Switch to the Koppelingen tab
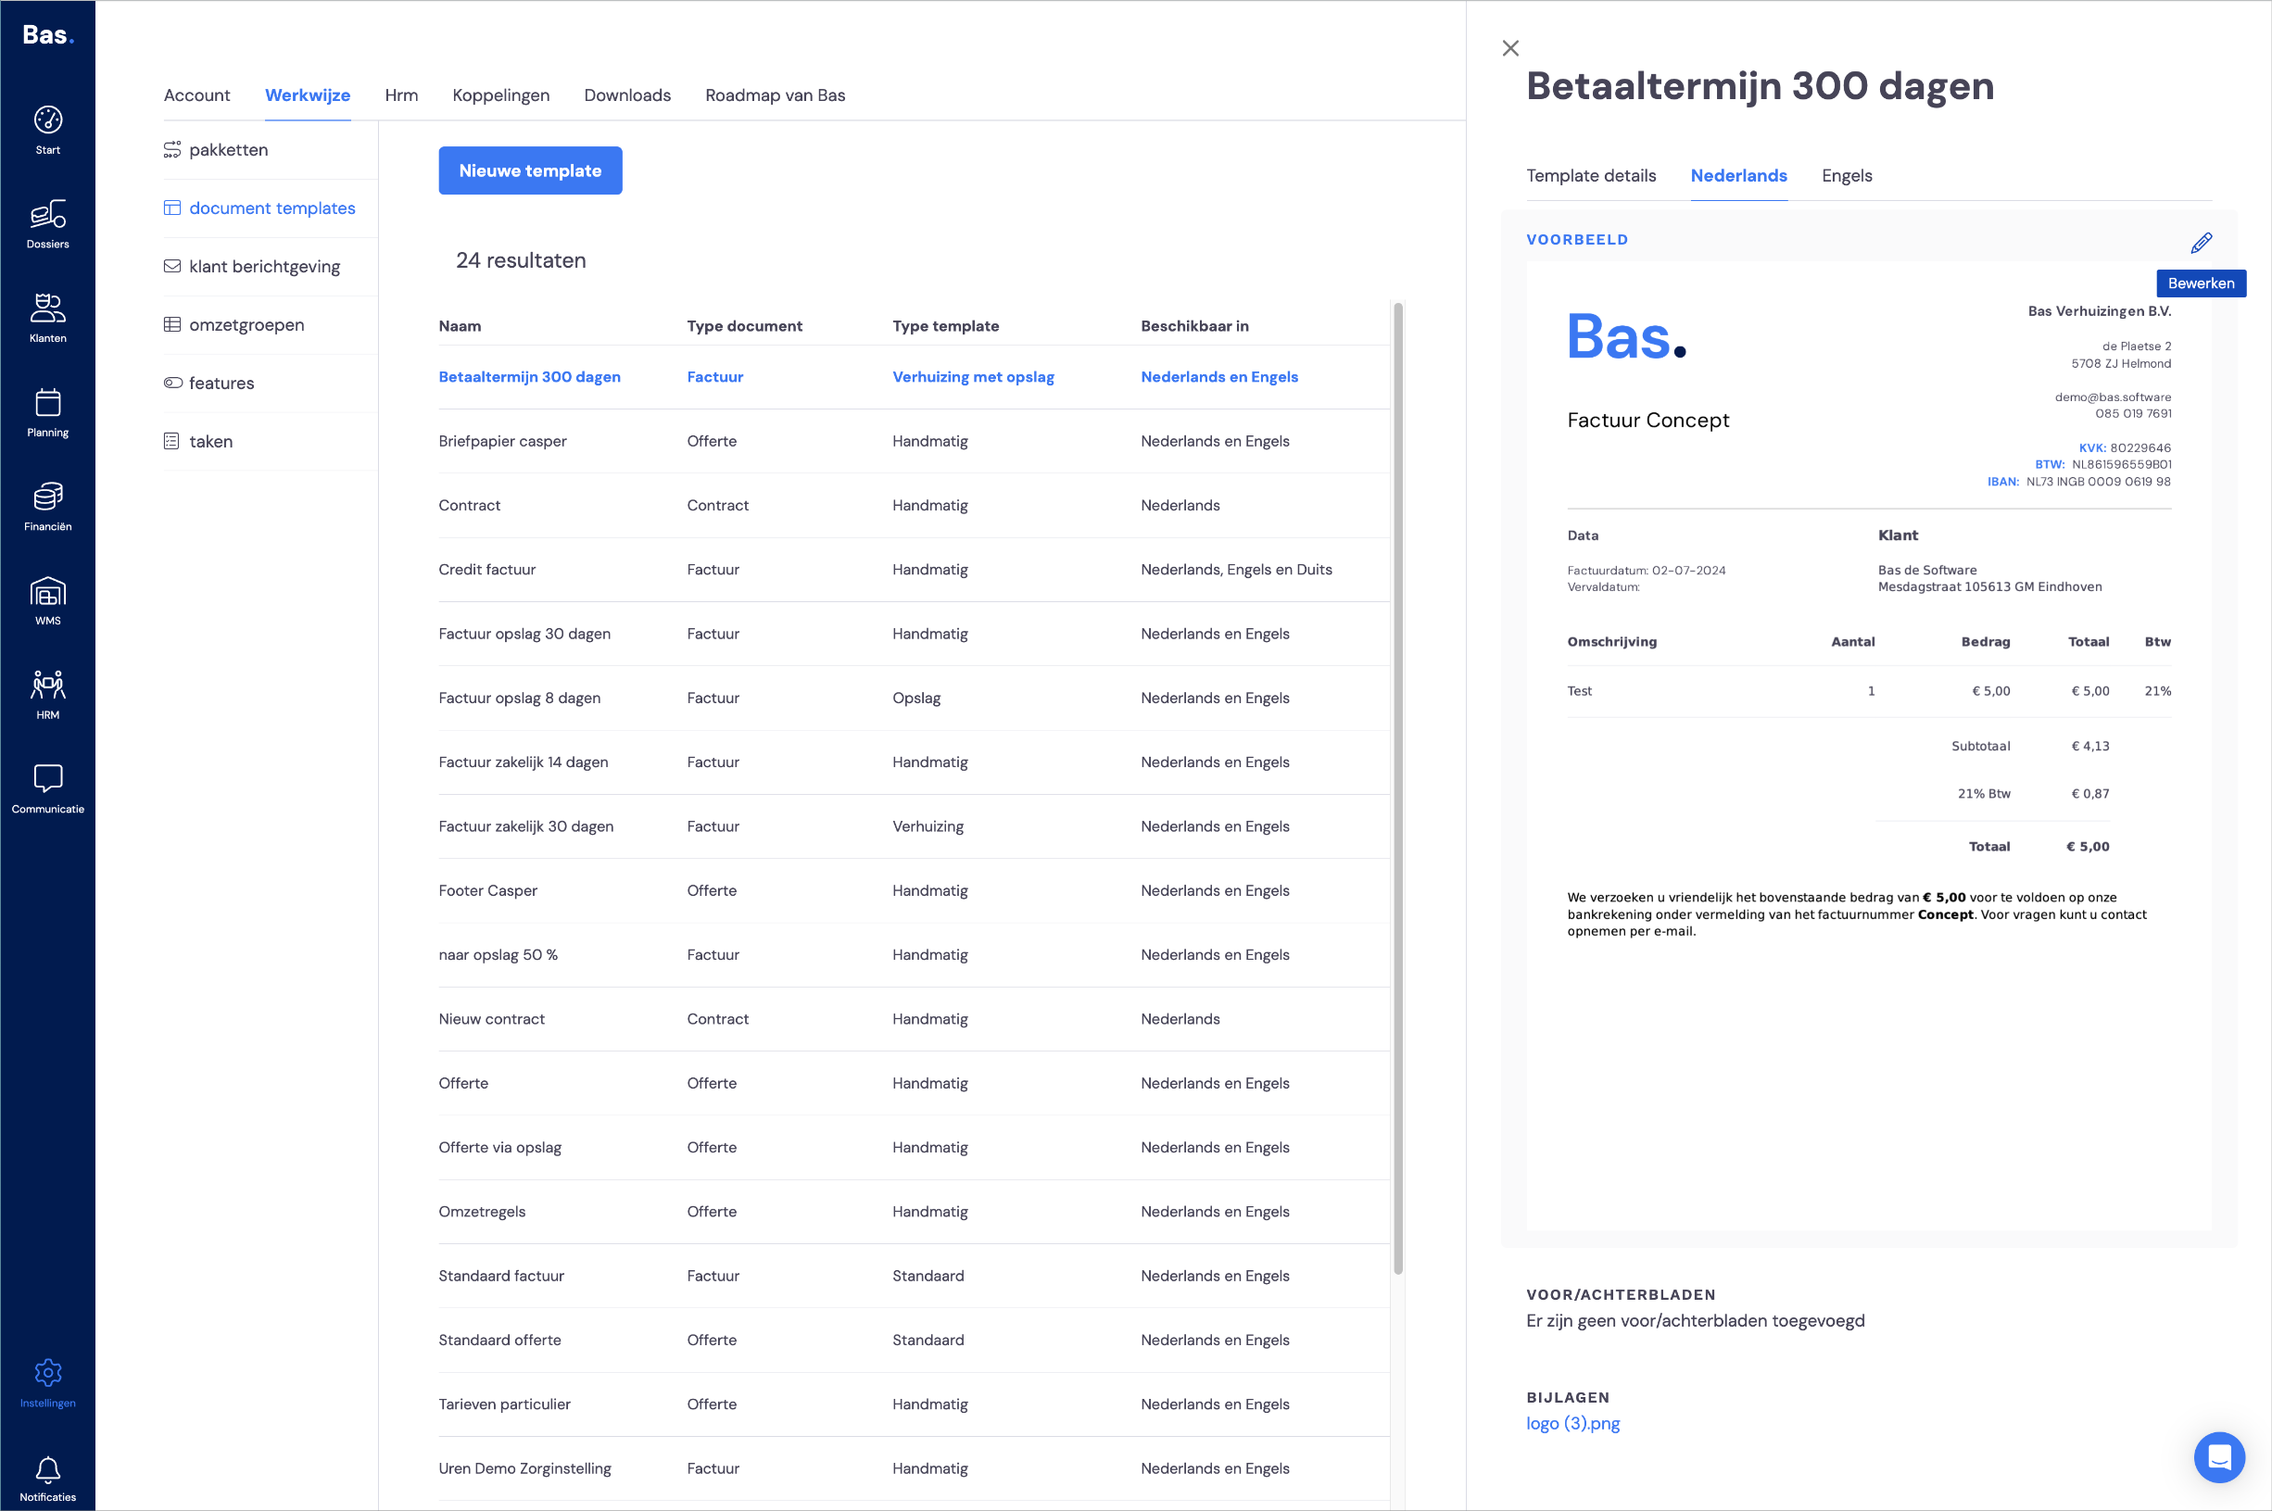 click(500, 95)
